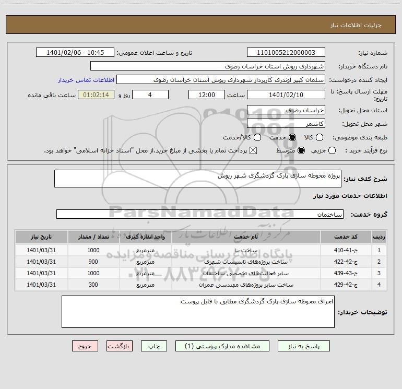Viewport: 402px width, 389px height.
Task: Click service code ج-43-439
Action: [346, 274]
